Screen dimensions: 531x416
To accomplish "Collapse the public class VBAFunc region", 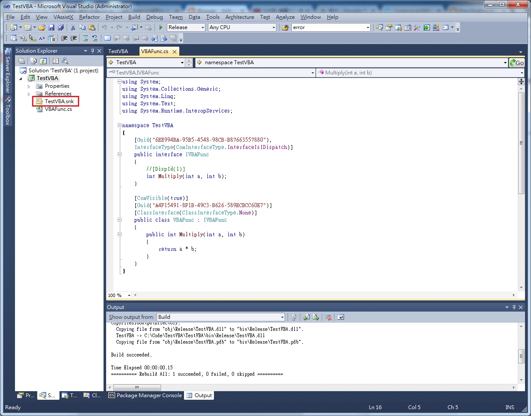I will pyautogui.click(x=119, y=220).
